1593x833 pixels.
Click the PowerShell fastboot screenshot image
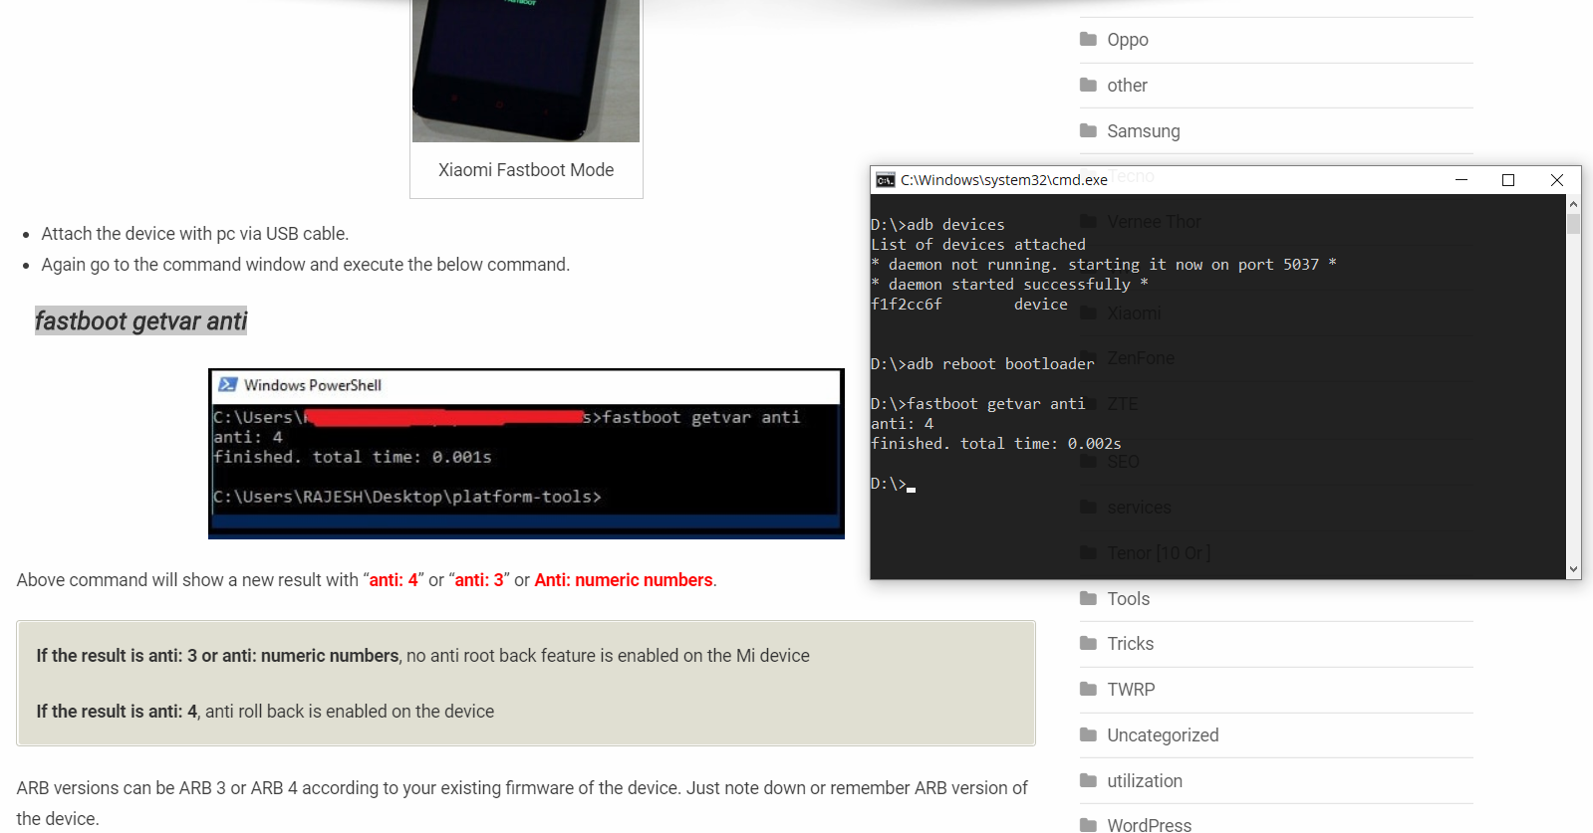click(x=526, y=454)
